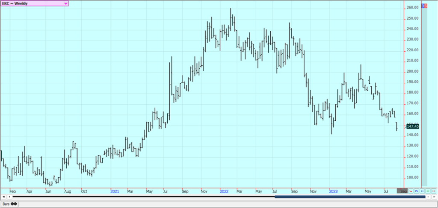Click the Feb label on the time axis
This screenshot has height=208, width=438.
pos(12,191)
